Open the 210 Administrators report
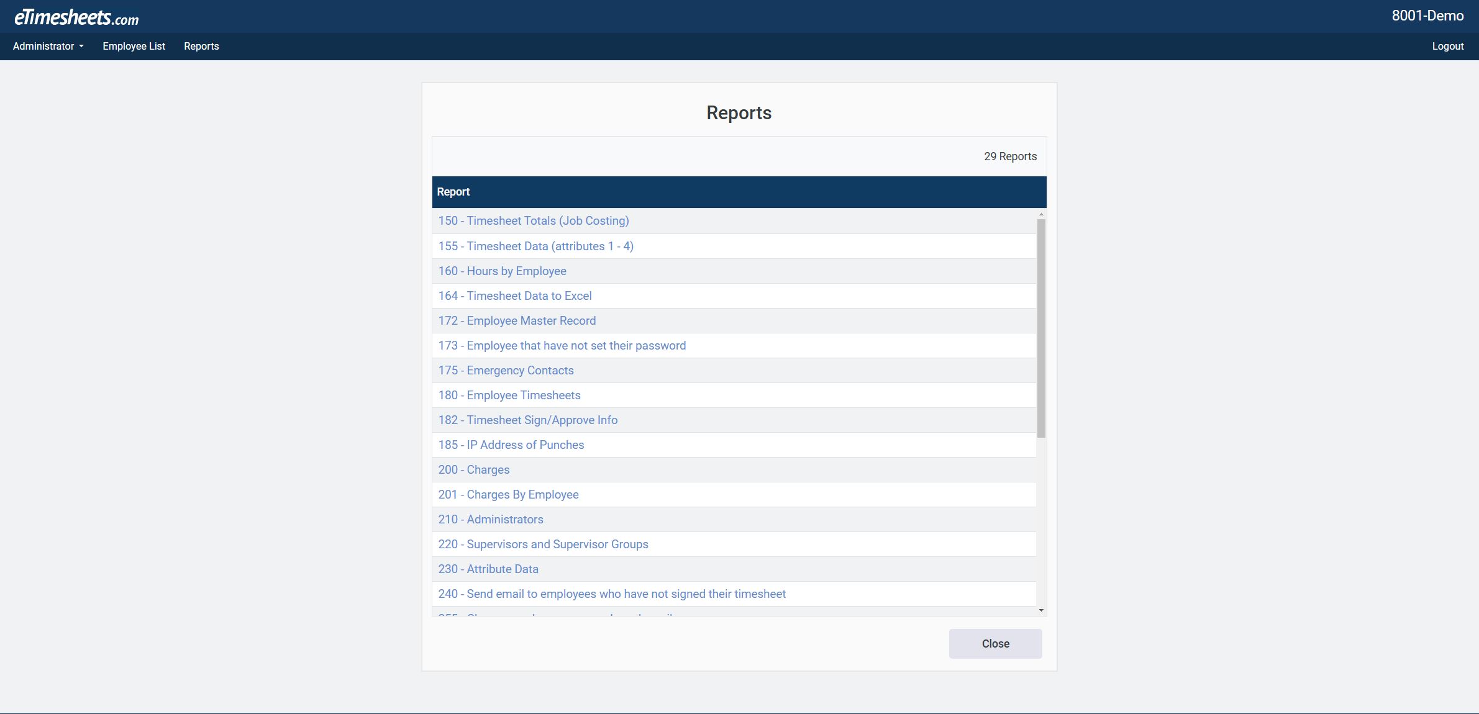Viewport: 1479px width, 714px height. pos(490,520)
